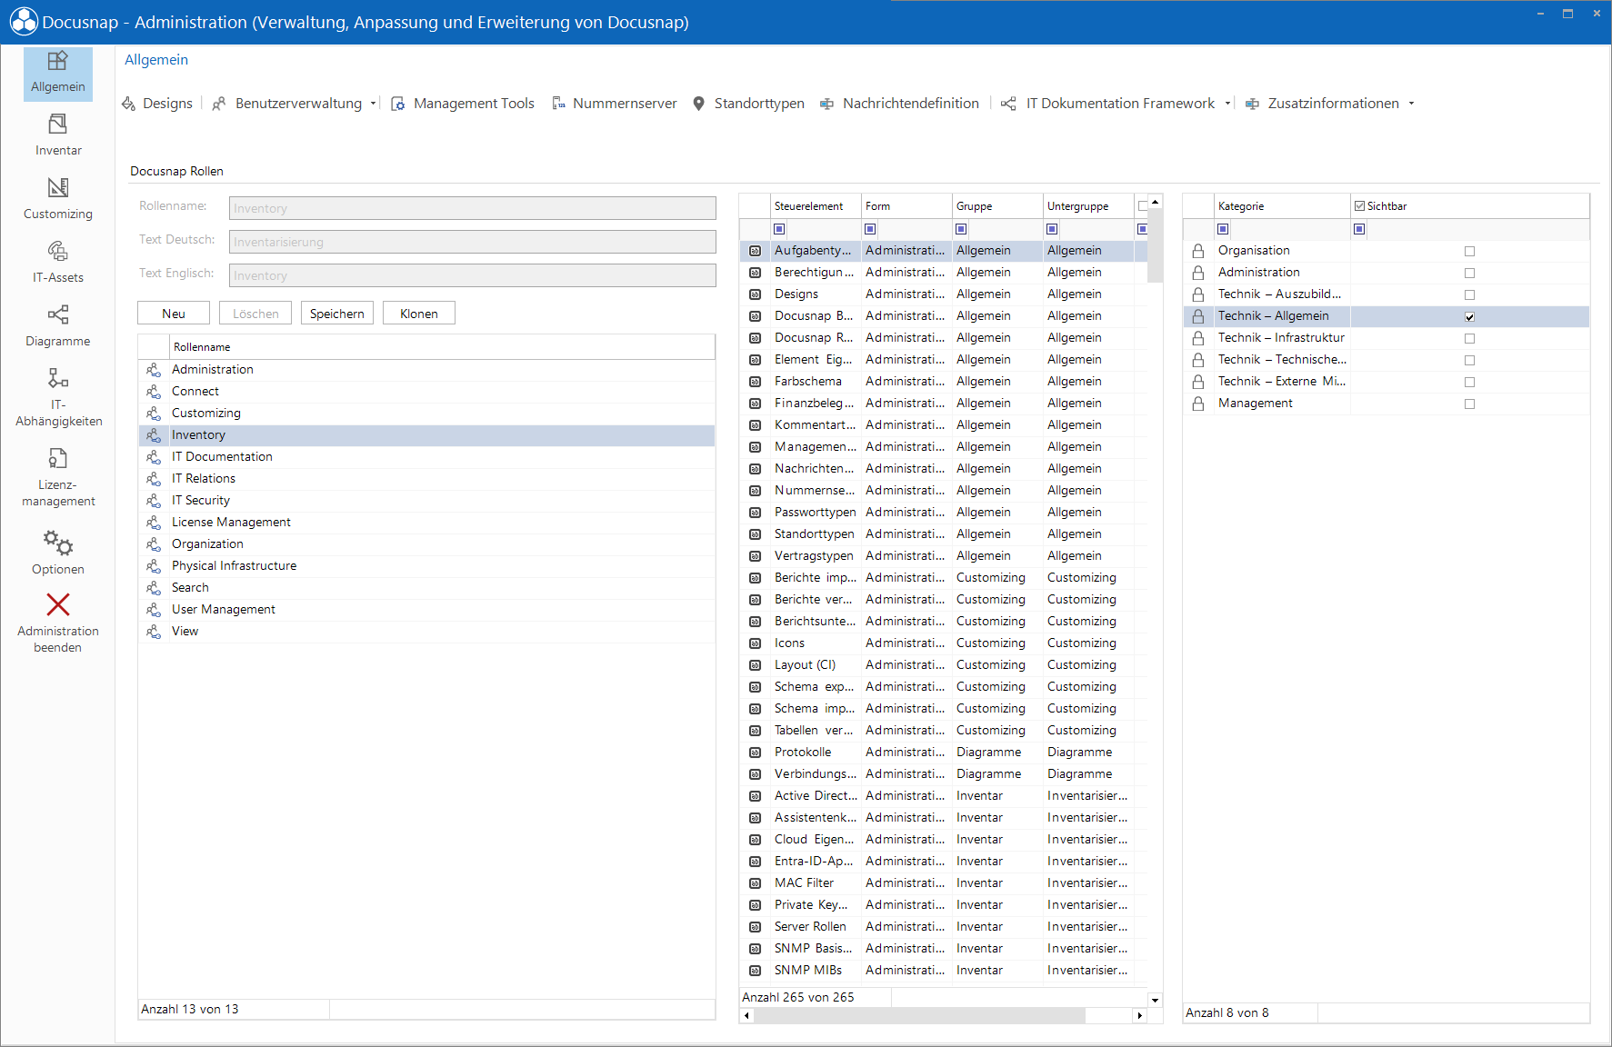Uncheck Sichtbar for Technik – Allgemein
This screenshot has height=1047, width=1612.
[x=1469, y=316]
